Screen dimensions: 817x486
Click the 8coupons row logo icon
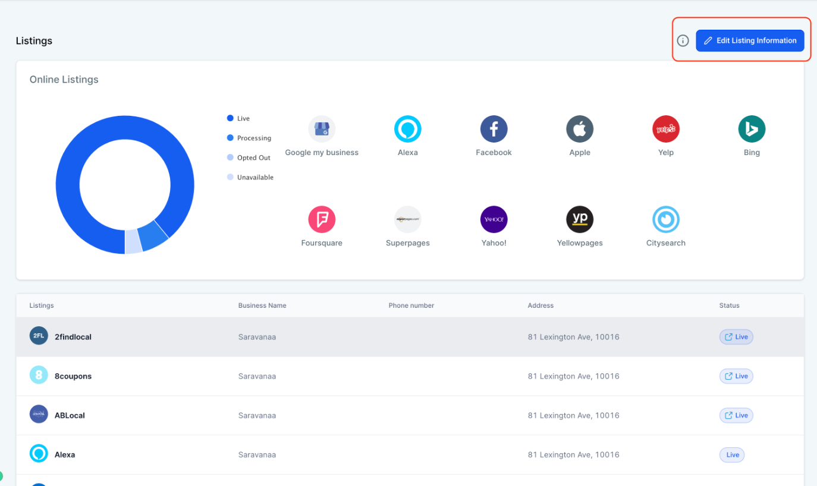coord(39,375)
